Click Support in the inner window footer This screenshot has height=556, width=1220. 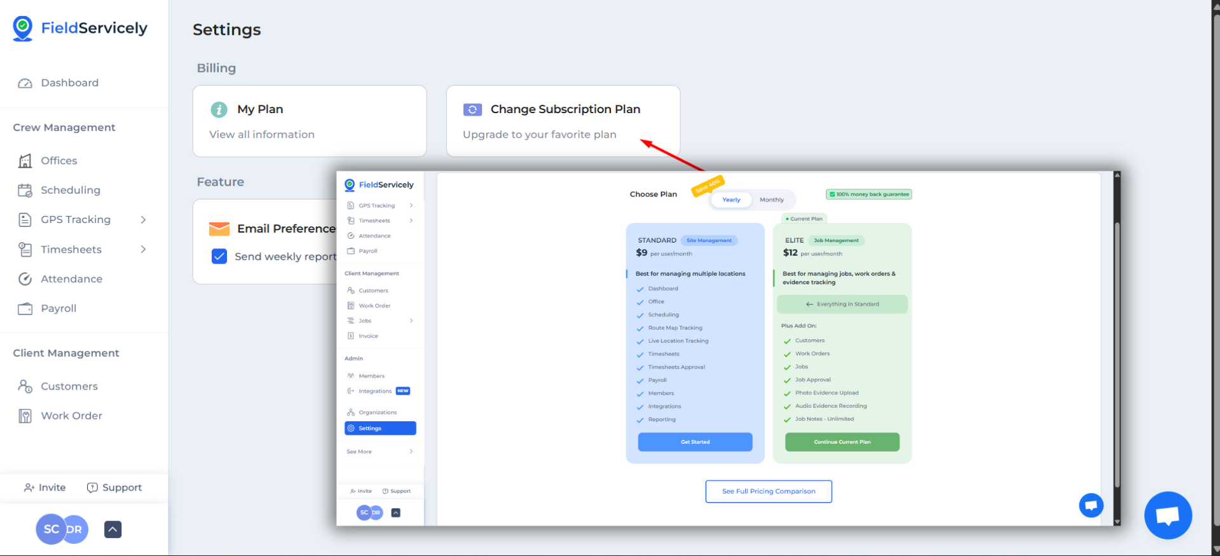click(x=397, y=491)
